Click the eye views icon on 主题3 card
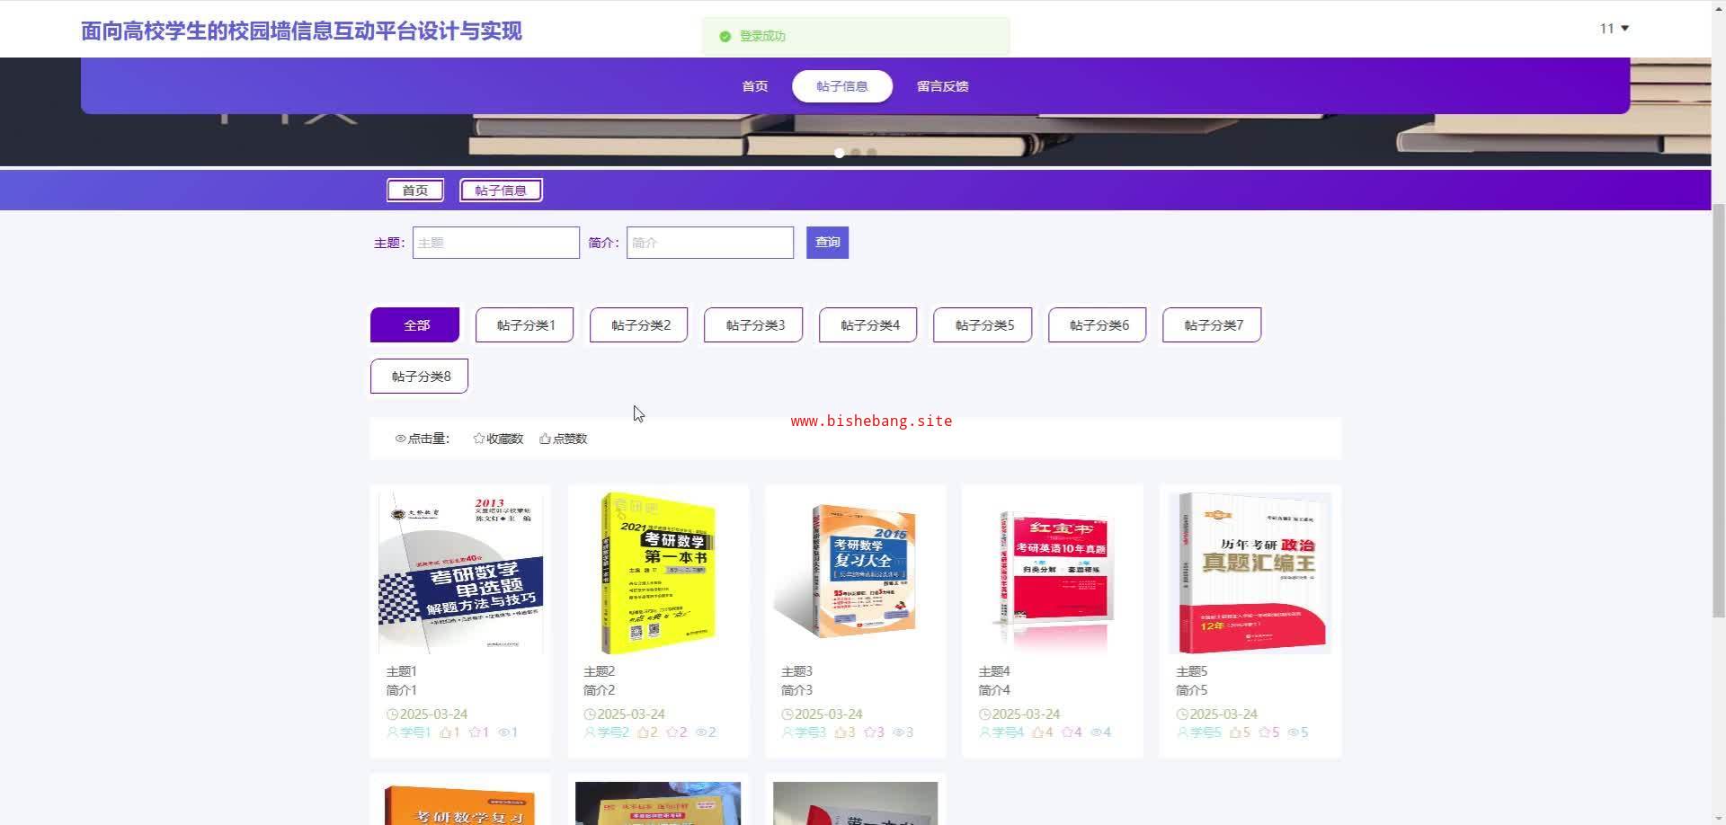This screenshot has width=1726, height=825. [x=899, y=732]
